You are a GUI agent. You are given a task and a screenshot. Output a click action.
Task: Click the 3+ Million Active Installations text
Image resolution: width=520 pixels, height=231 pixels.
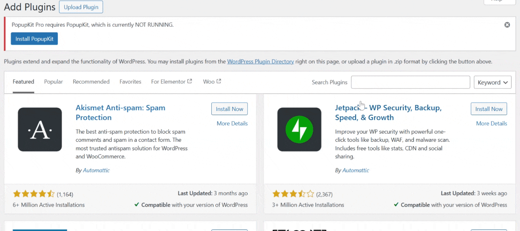pos(308,205)
